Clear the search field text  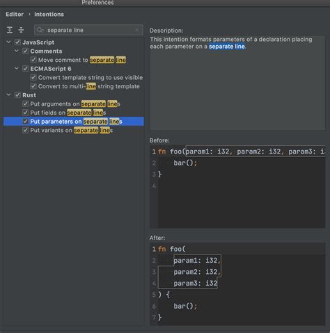point(136,30)
